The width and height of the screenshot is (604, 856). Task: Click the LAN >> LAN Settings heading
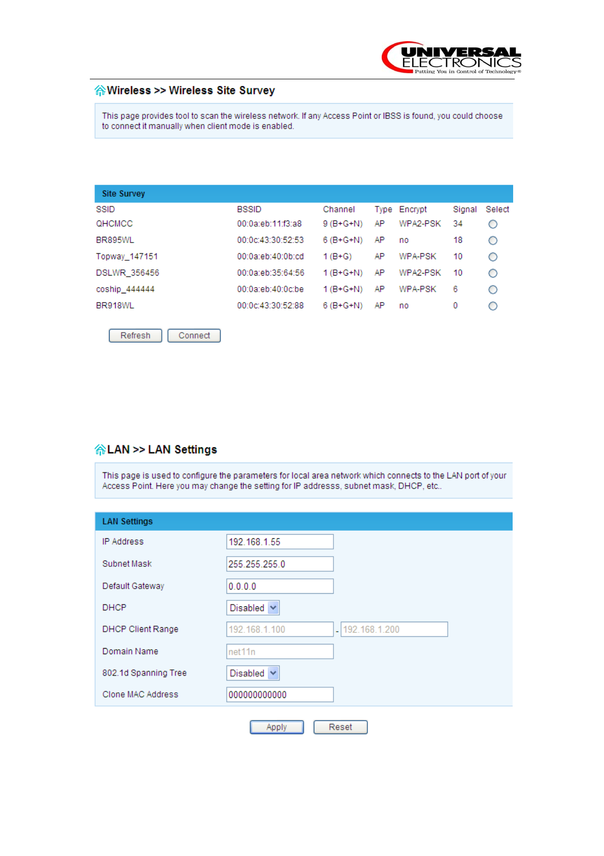[162, 450]
